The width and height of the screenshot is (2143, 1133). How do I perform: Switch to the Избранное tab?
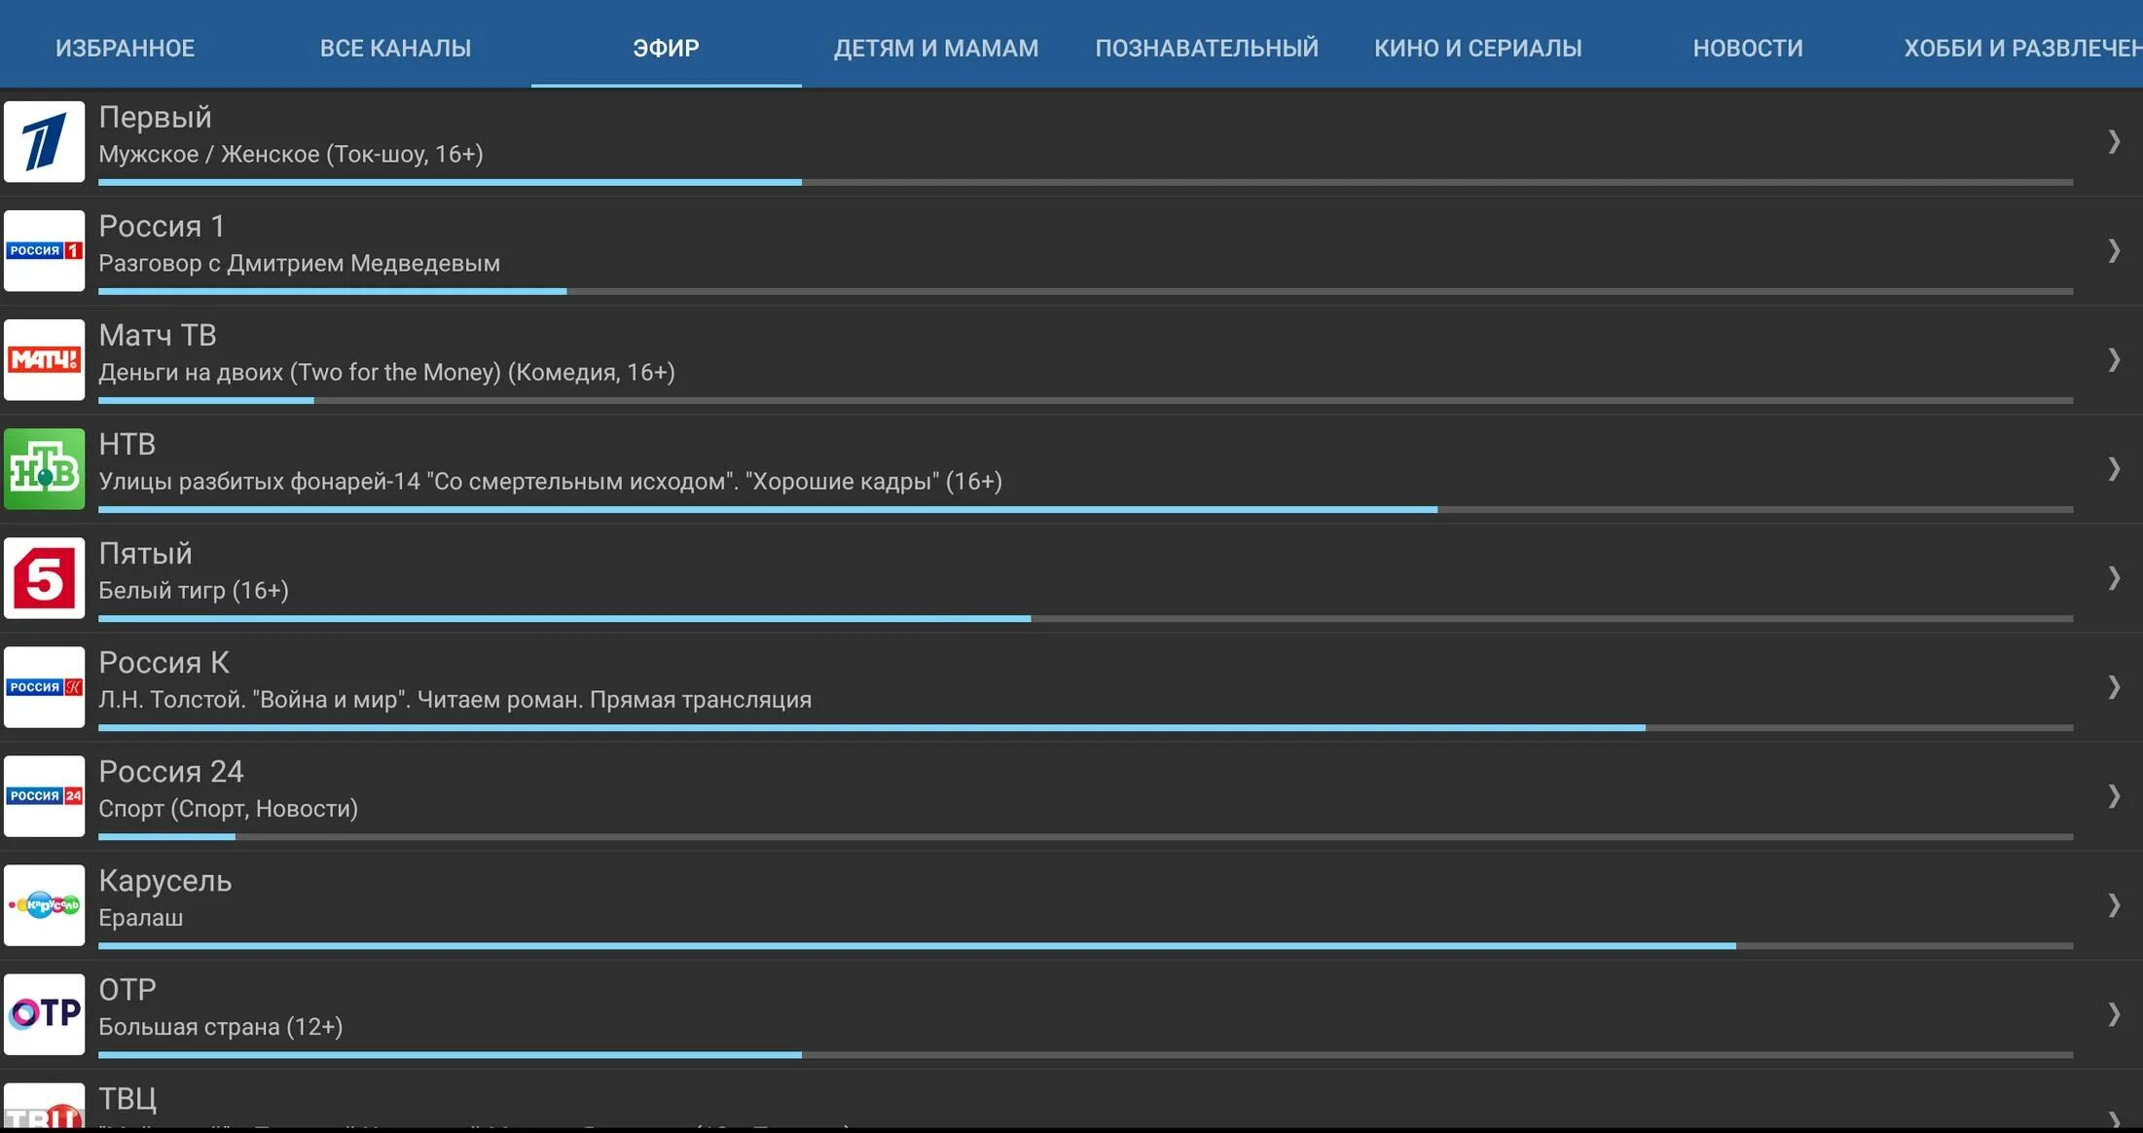[125, 48]
